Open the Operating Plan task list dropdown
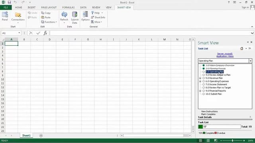The height and width of the screenshot is (143, 255). click(x=251, y=61)
